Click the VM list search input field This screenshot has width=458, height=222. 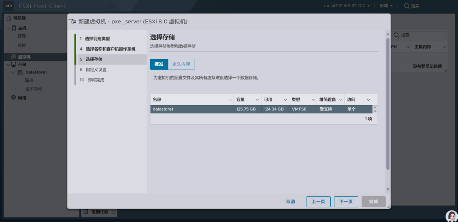(423, 35)
